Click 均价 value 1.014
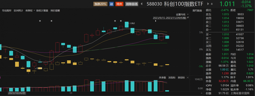 [250, 55]
